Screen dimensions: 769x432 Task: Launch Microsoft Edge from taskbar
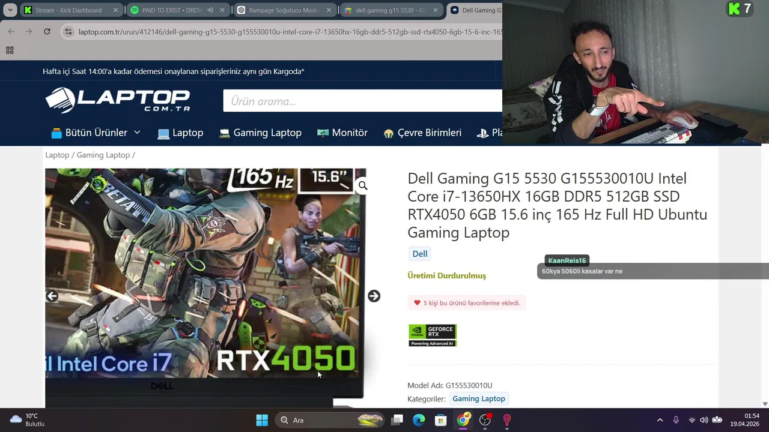(x=419, y=420)
